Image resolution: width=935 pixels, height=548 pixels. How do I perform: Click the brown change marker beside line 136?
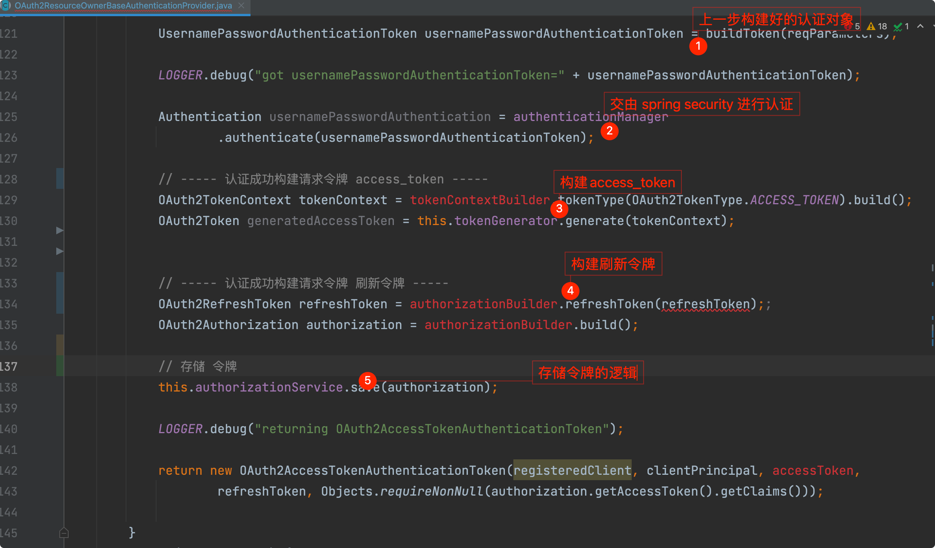60,345
